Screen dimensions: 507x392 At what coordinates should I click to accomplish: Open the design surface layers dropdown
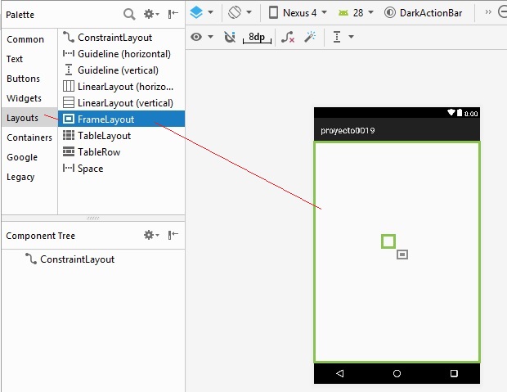coord(201,13)
